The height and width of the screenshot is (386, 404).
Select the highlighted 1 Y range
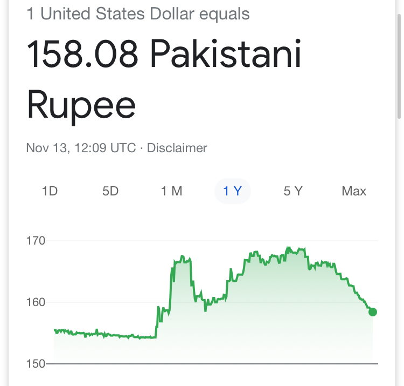pyautogui.click(x=232, y=191)
